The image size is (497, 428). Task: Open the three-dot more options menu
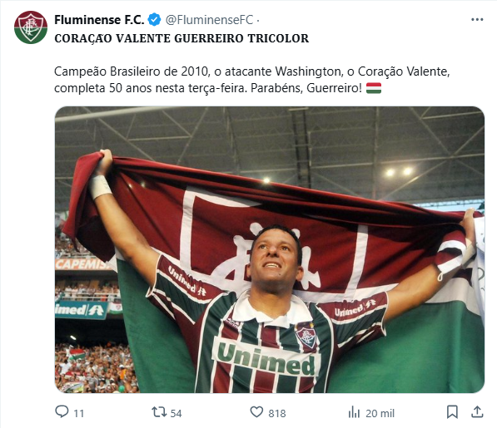click(477, 20)
